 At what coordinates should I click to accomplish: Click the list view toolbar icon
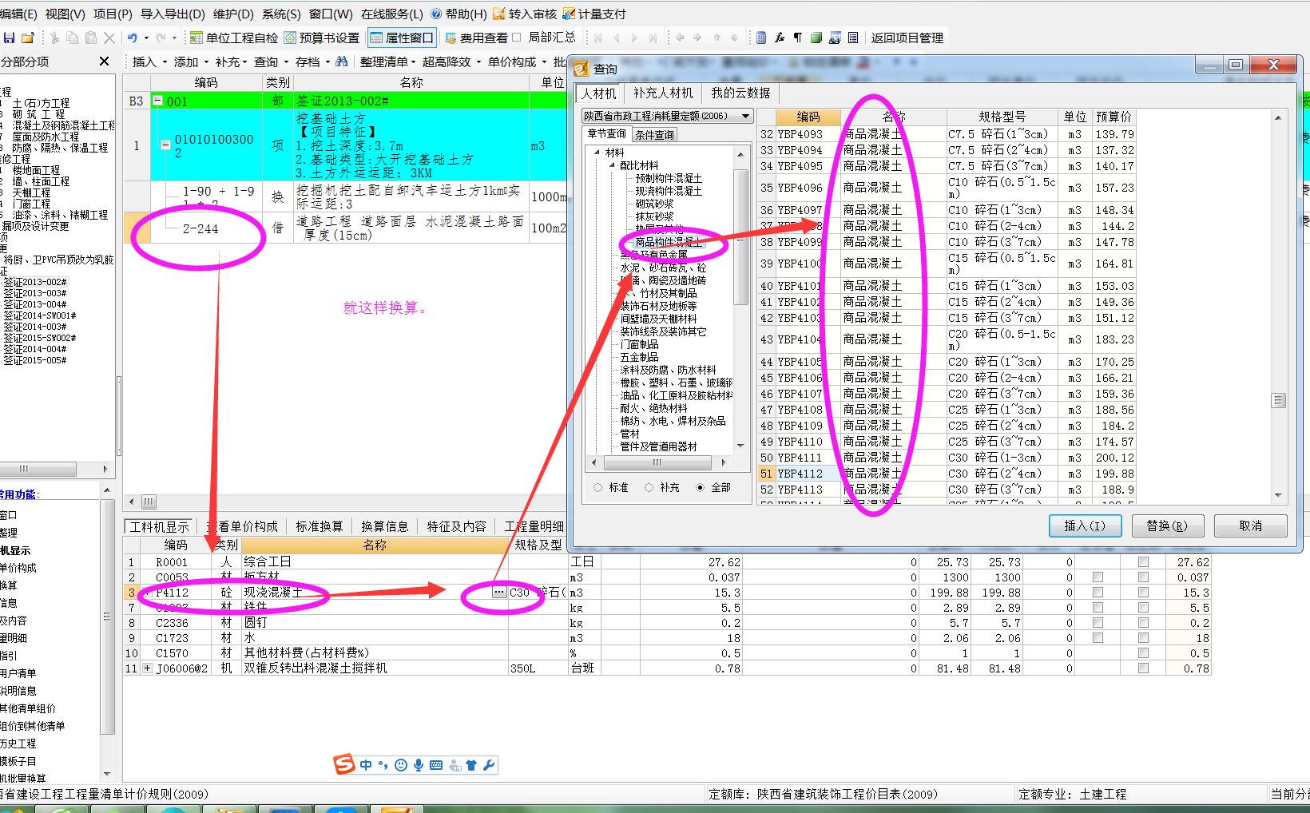pyautogui.click(x=853, y=38)
